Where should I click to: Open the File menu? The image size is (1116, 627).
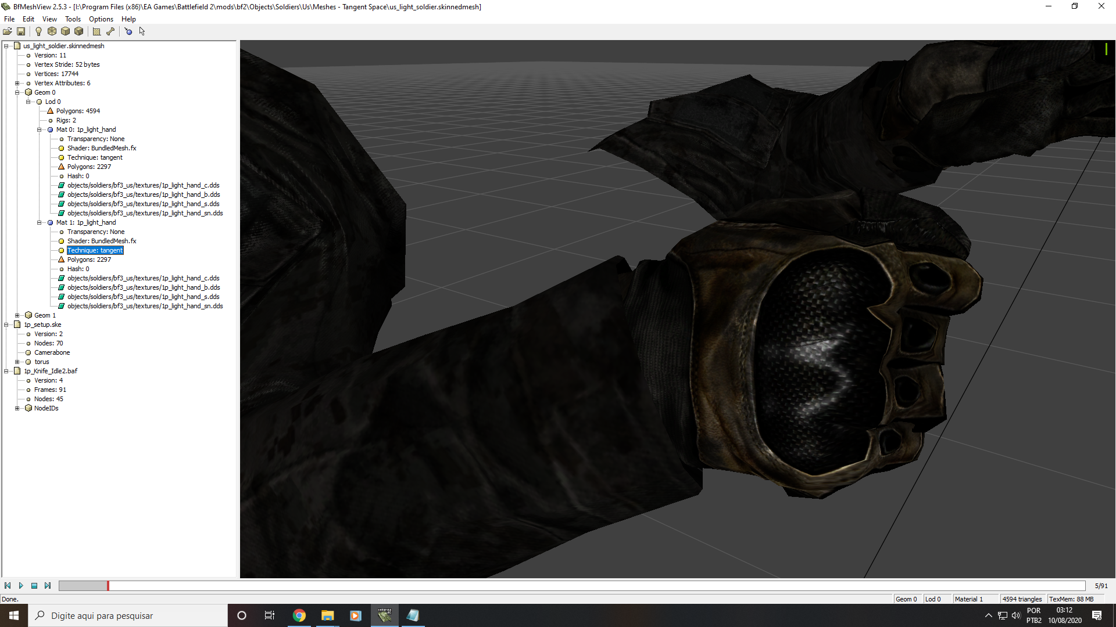(9, 19)
